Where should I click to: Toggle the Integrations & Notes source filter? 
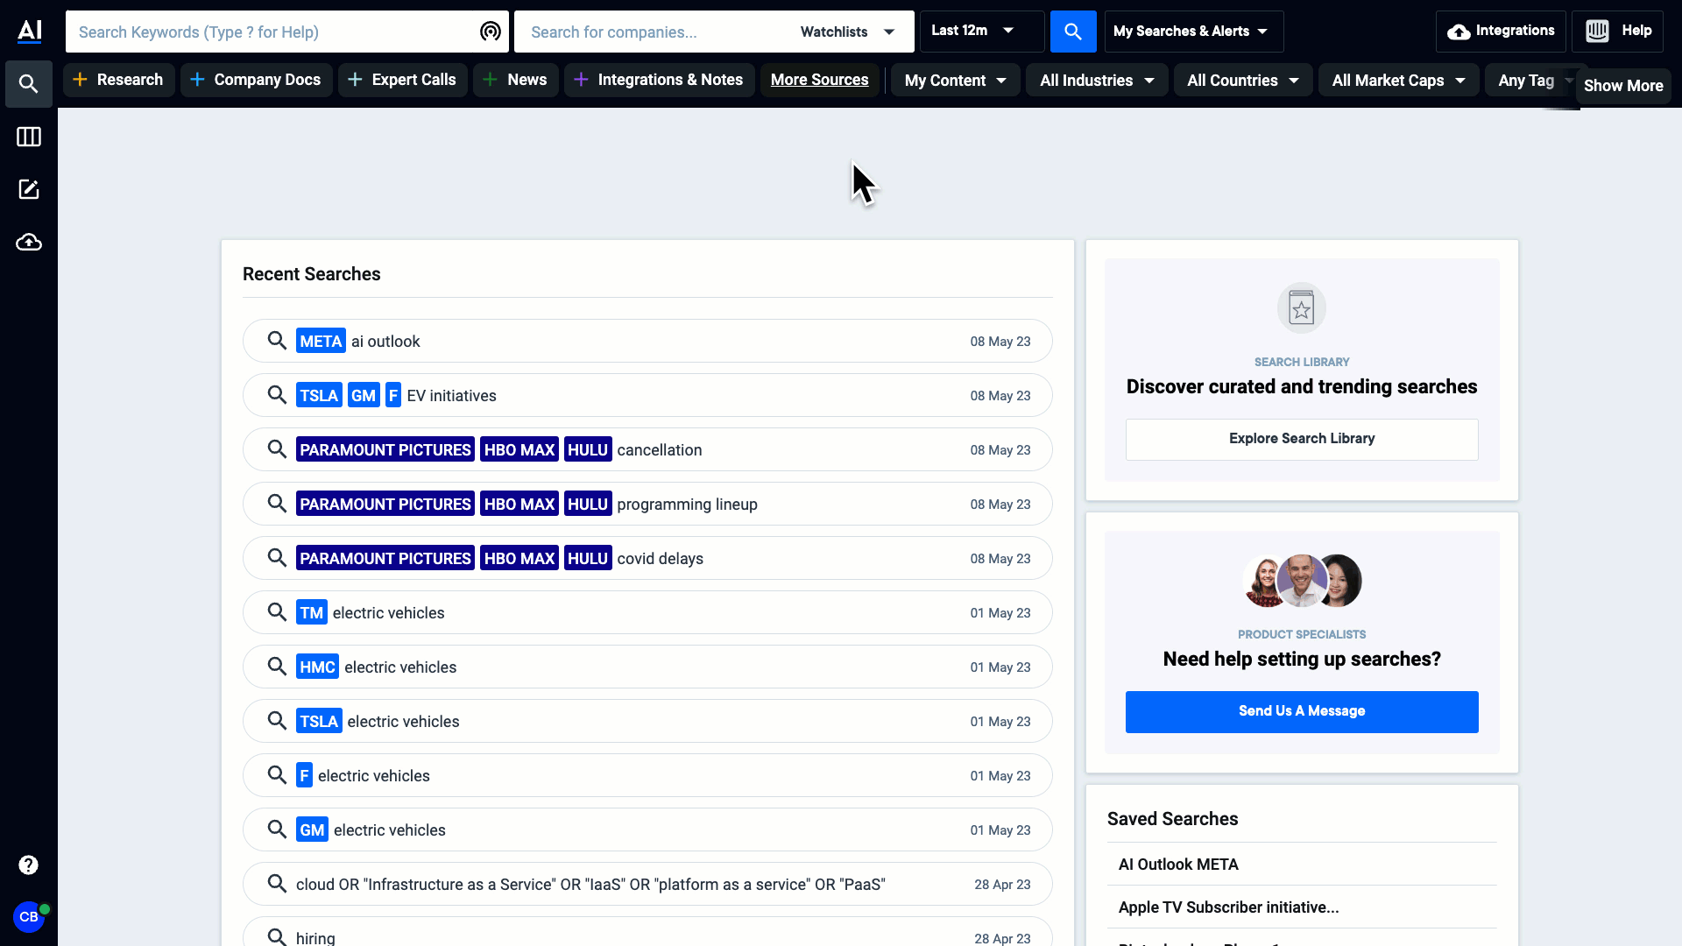660,80
